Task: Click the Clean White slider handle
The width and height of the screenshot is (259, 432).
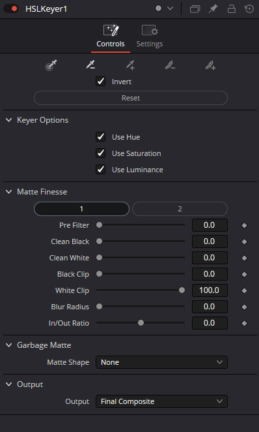Action: [99, 258]
